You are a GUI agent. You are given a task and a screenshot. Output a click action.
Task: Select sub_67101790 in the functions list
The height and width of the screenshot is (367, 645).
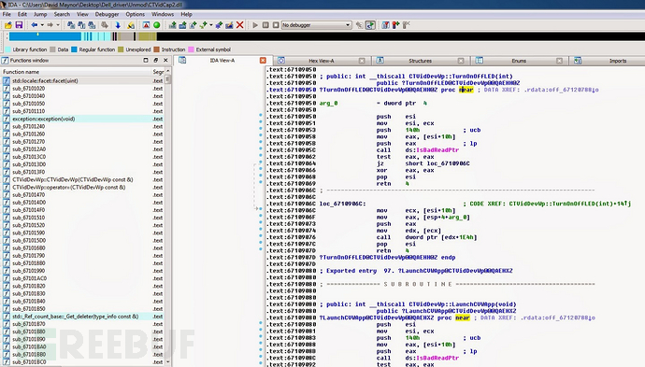click(82, 256)
